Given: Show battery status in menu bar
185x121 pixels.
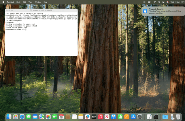Looking at the screenshot, I should pyautogui.click(x=150, y=2).
